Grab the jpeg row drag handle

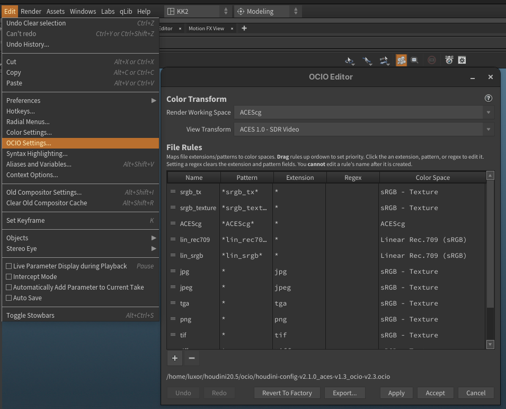(173, 287)
